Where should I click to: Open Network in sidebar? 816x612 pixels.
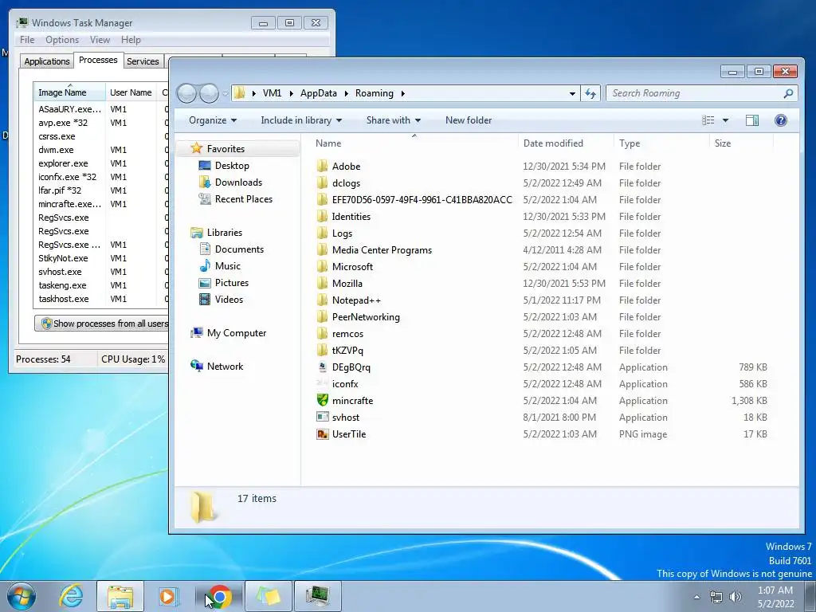pos(217,366)
